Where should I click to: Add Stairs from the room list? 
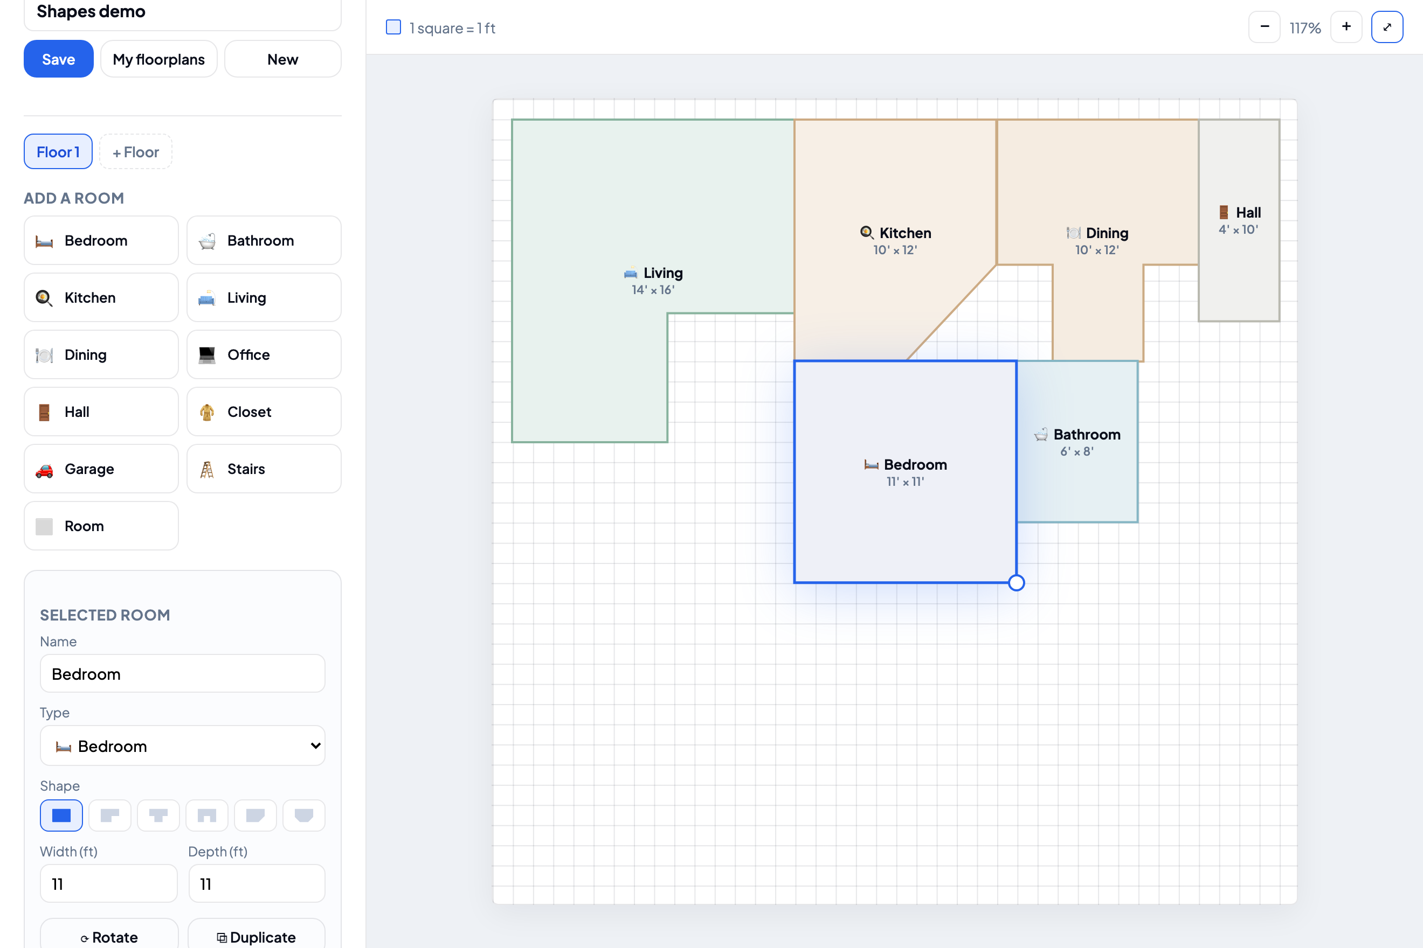click(264, 469)
